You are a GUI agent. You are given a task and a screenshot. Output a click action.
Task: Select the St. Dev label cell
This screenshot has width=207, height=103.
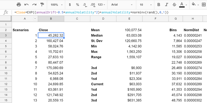tap(103, 41)
